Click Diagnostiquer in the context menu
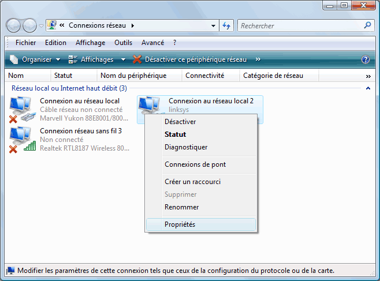This screenshot has width=380, height=281. click(186, 147)
